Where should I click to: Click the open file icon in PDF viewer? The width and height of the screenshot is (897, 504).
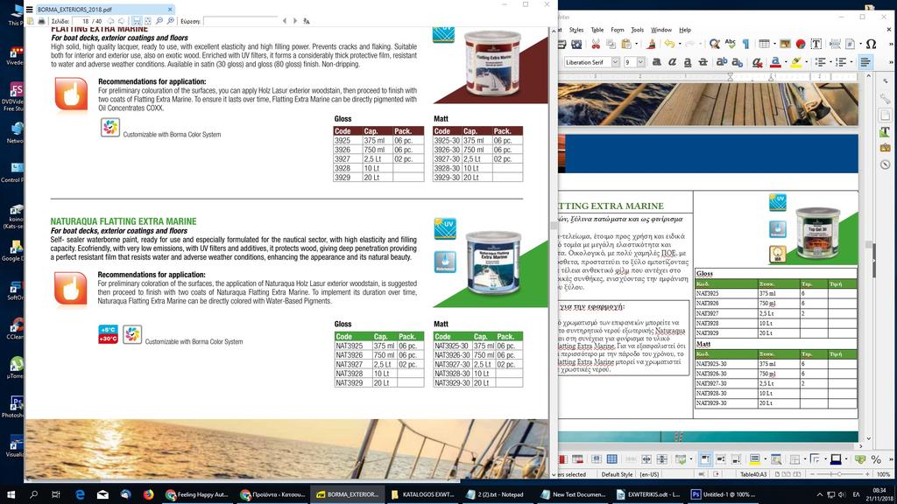(31, 21)
